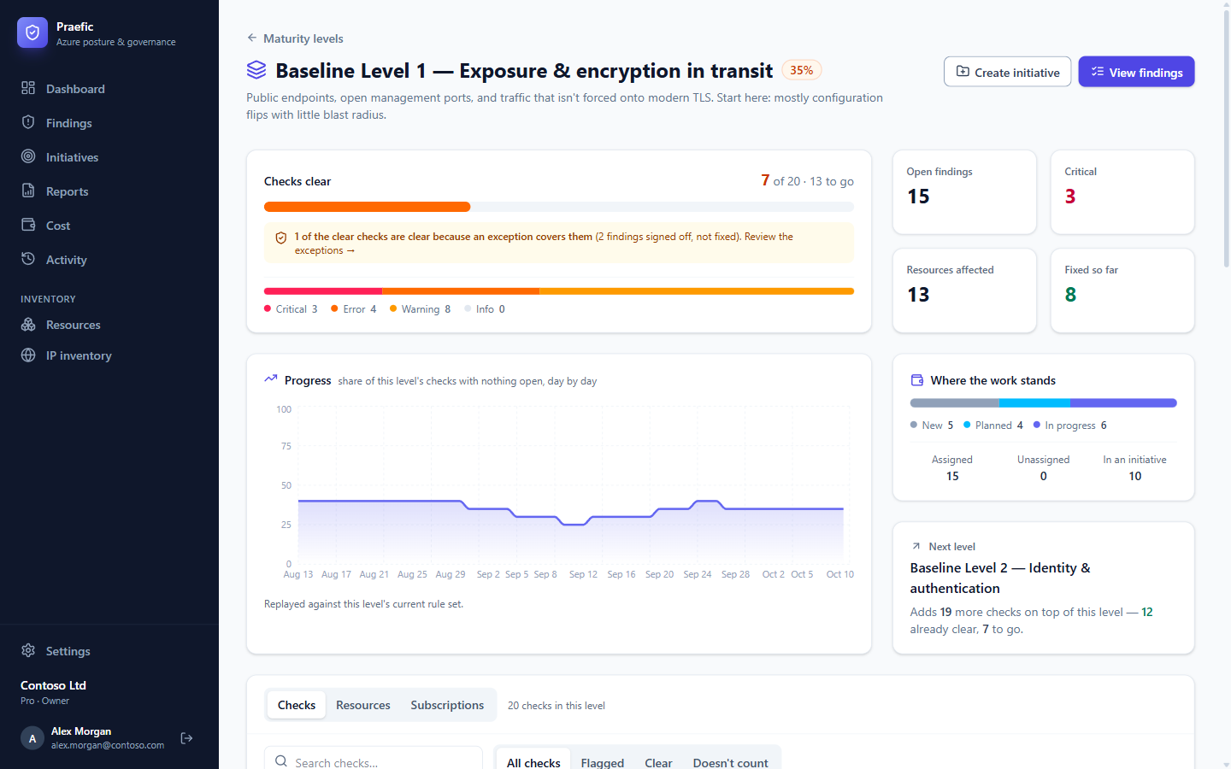Click the layers icon beside the page title
The height and width of the screenshot is (769, 1231).
tap(256, 70)
